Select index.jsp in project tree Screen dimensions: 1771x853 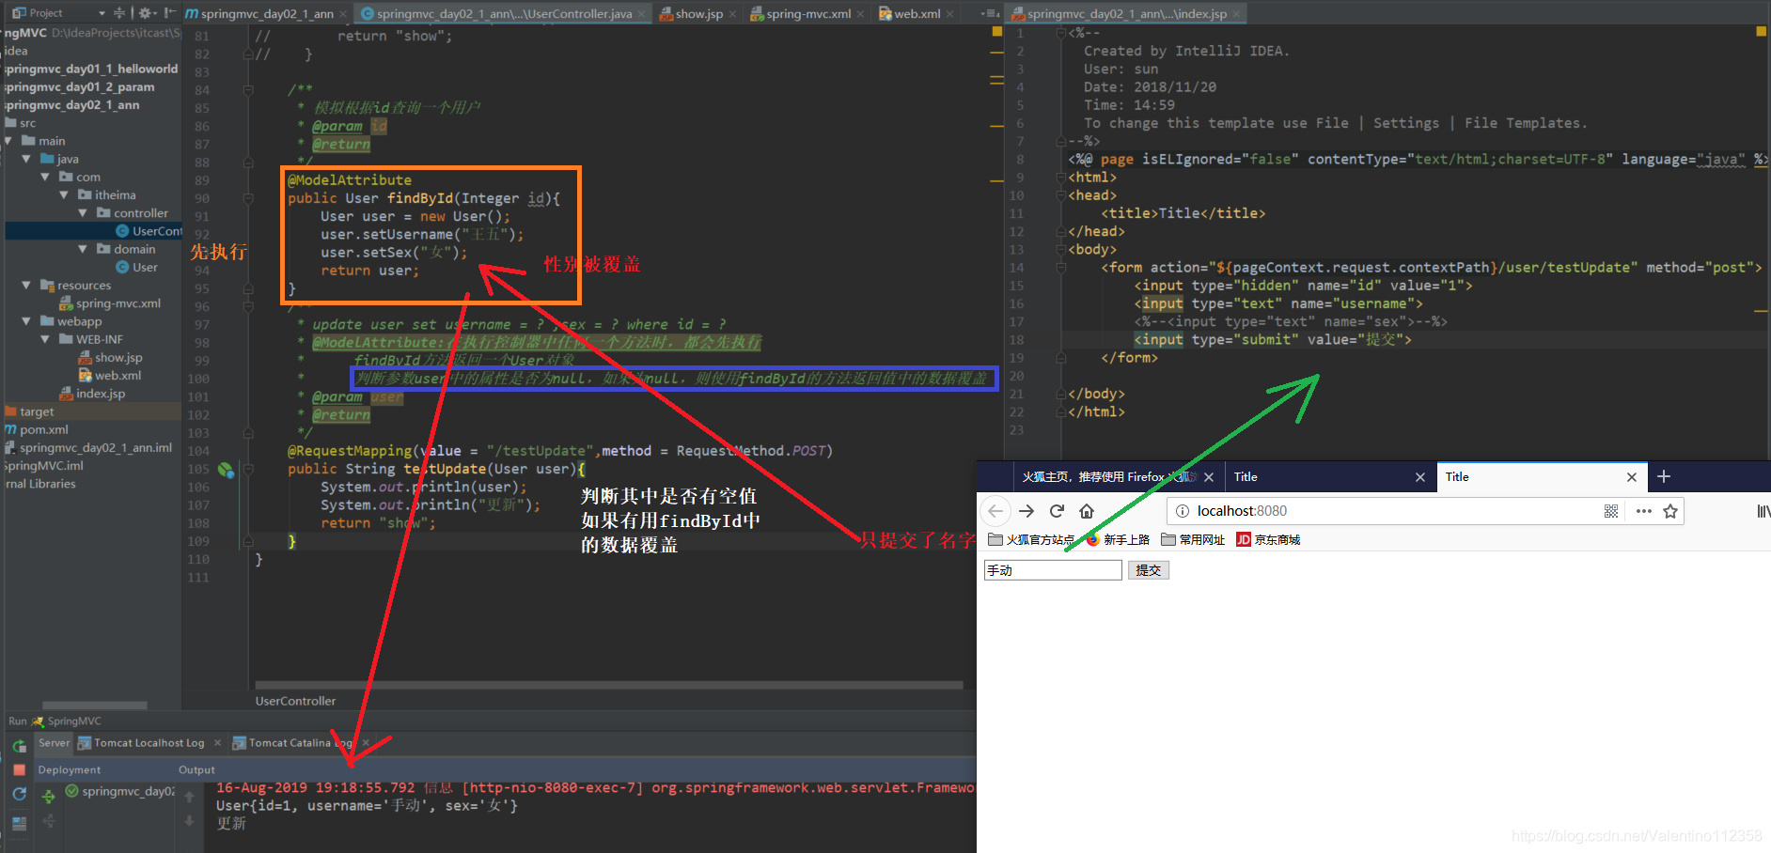(x=92, y=394)
